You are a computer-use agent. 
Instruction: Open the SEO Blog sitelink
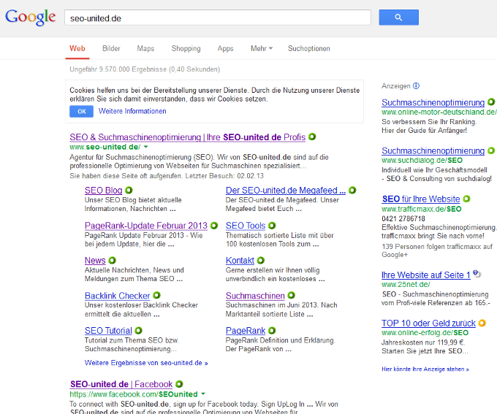(103, 191)
